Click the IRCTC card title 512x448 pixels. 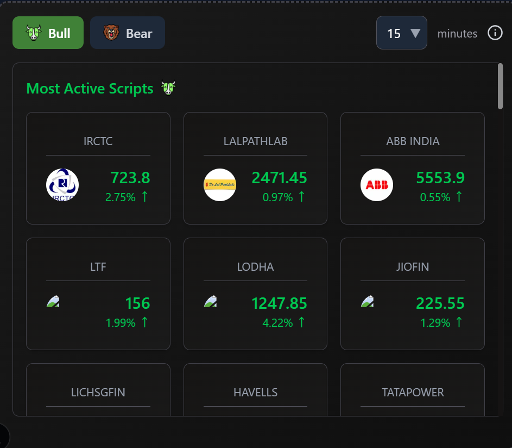click(x=98, y=141)
